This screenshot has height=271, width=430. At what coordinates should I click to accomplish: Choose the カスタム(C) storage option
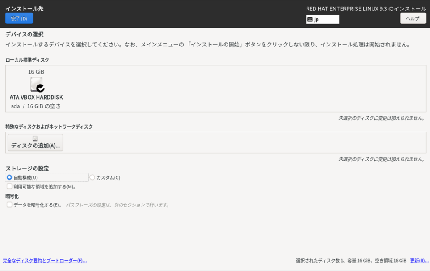coord(93,178)
